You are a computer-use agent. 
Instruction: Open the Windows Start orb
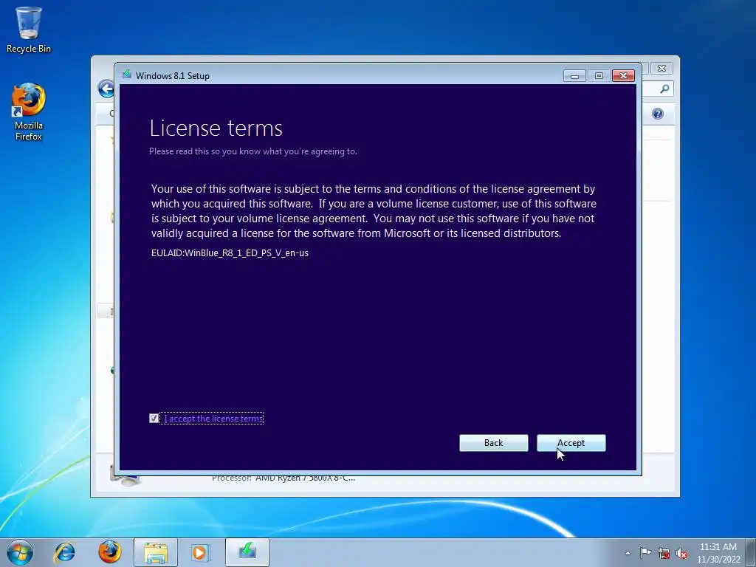(x=20, y=552)
